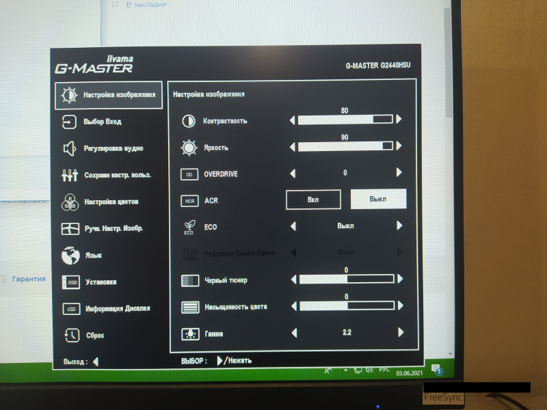Decrease OVERDRIVE level with the left arrow
The height and width of the screenshot is (410, 547).
click(x=293, y=173)
